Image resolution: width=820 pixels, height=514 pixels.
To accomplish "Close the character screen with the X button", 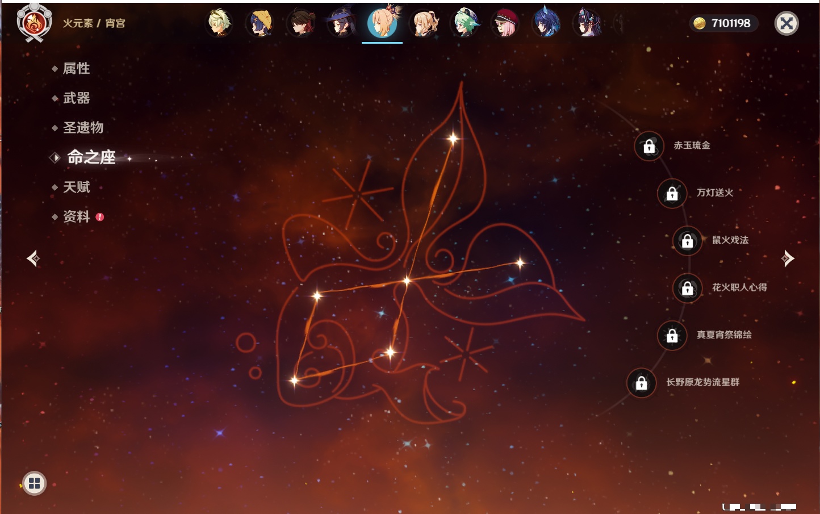I will 786,23.
